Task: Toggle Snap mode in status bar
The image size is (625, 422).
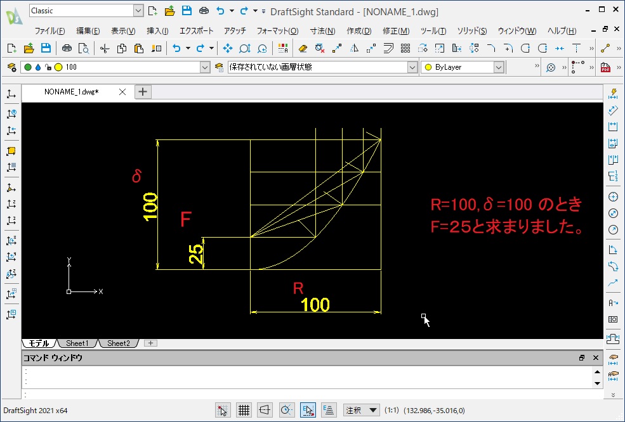Action: click(223, 410)
